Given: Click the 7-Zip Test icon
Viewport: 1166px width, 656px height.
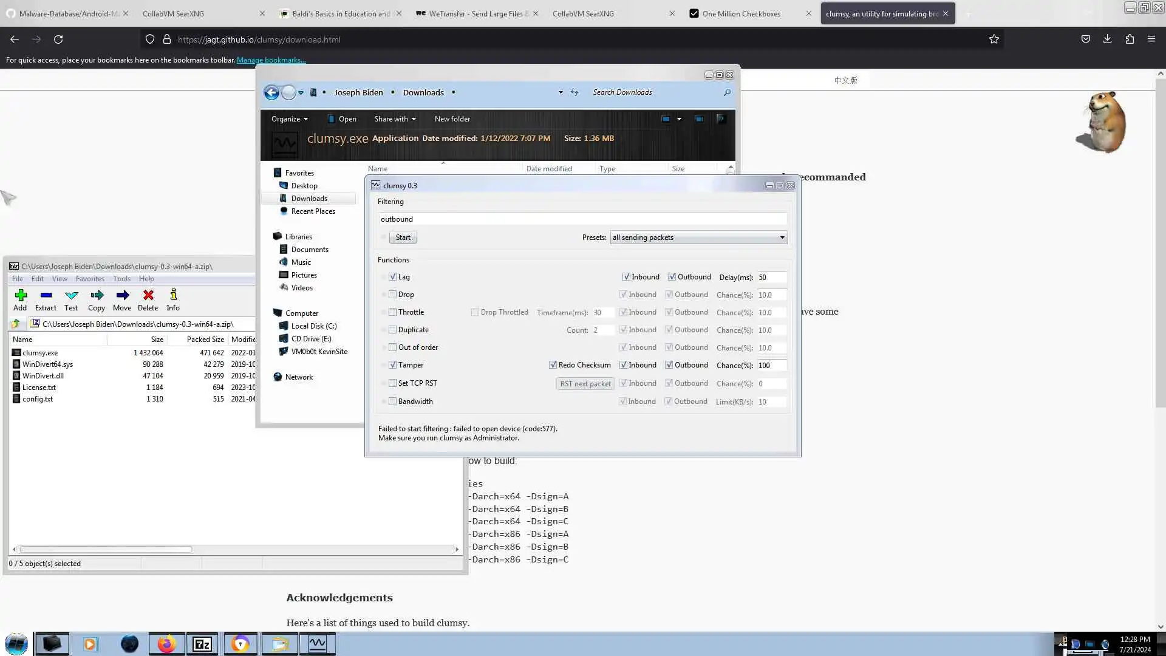Looking at the screenshot, I should 71,296.
